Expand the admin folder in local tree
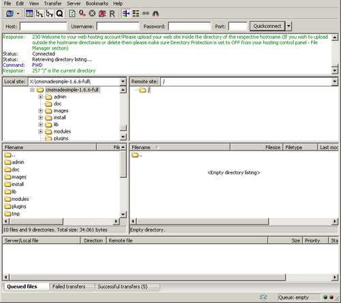Screen dimensions: 341x303 pos(40,97)
